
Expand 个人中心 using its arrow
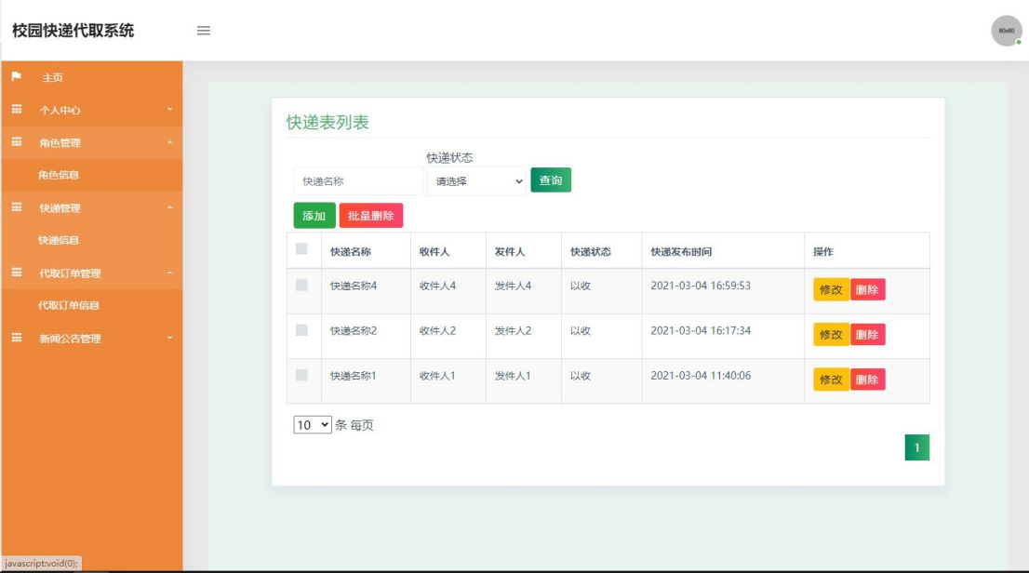(x=170, y=110)
